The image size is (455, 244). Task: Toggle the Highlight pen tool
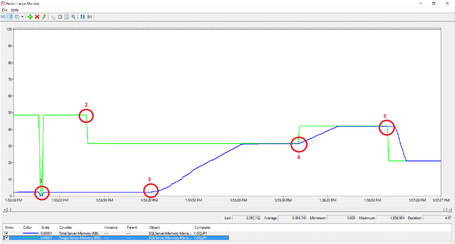(44, 17)
